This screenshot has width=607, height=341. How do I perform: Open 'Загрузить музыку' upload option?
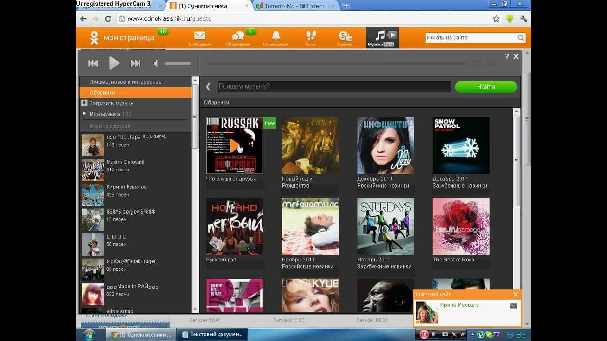111,103
